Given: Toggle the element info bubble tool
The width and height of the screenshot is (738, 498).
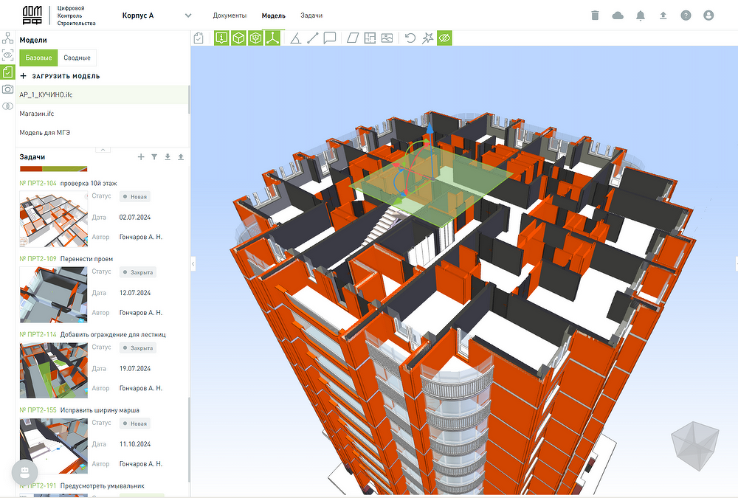Looking at the screenshot, I should pyautogui.click(x=221, y=38).
